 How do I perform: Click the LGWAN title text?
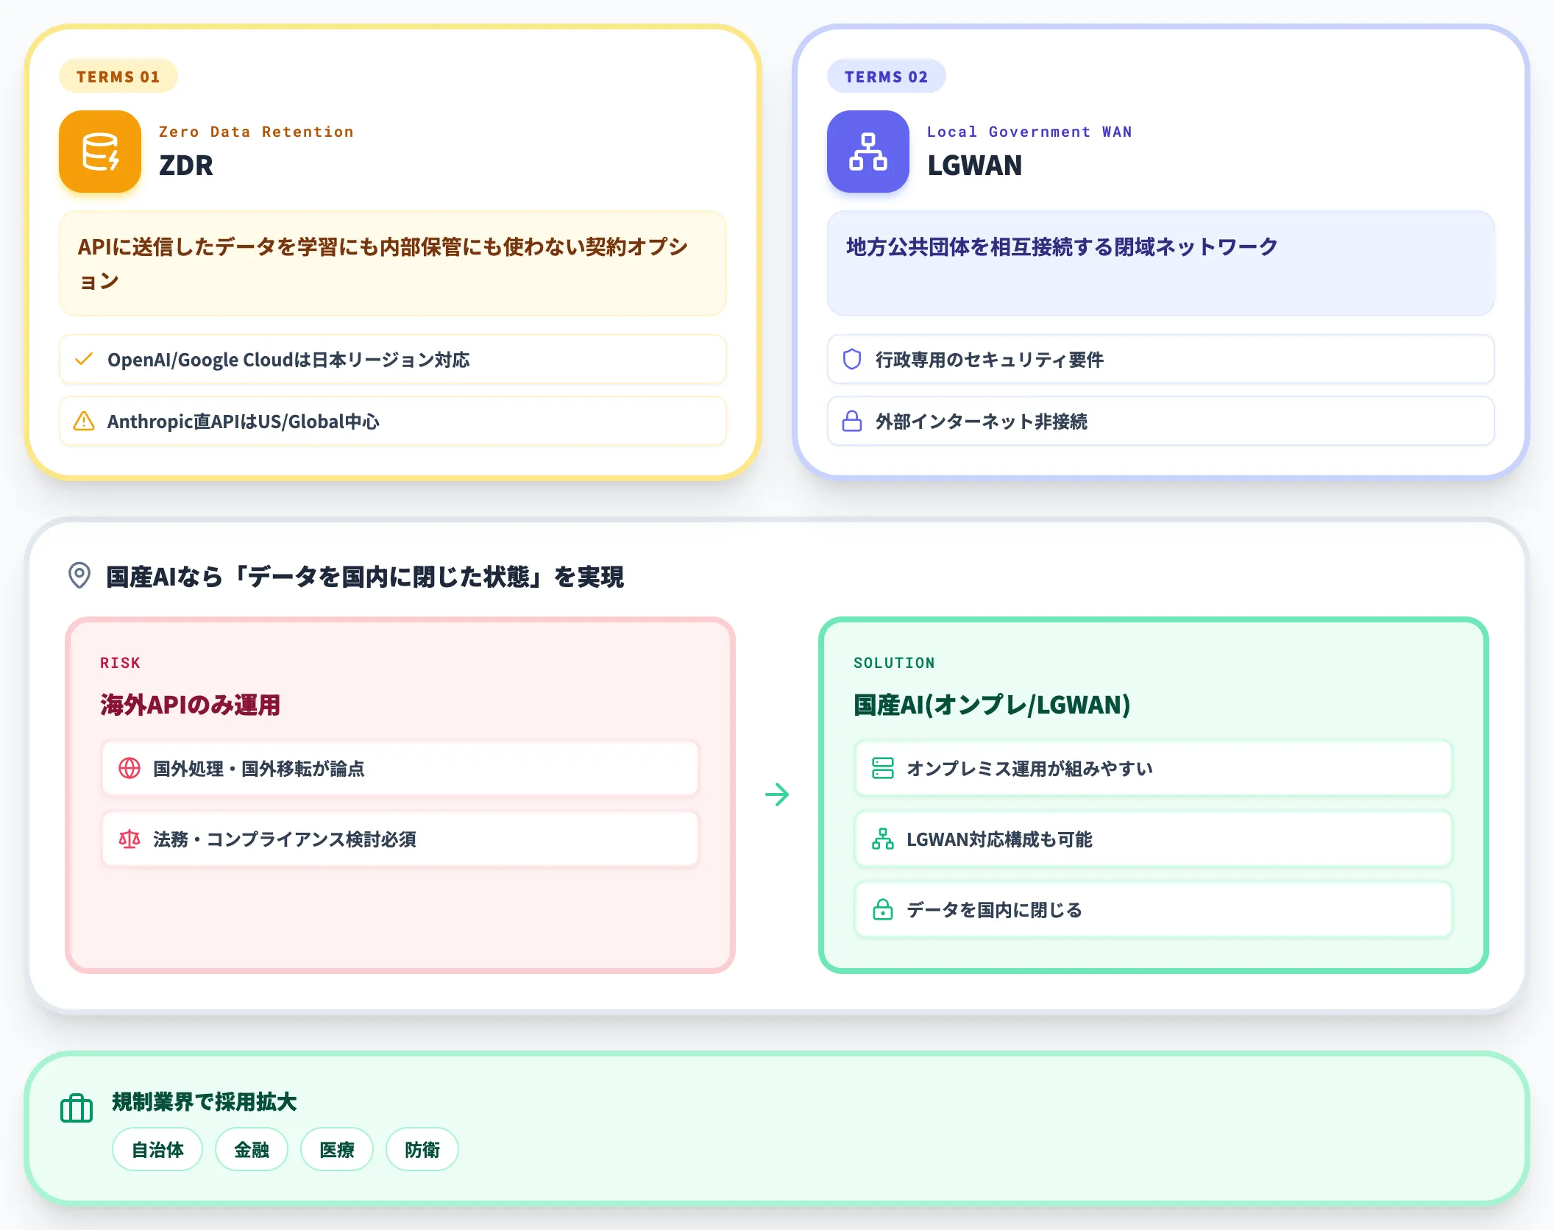[975, 166]
